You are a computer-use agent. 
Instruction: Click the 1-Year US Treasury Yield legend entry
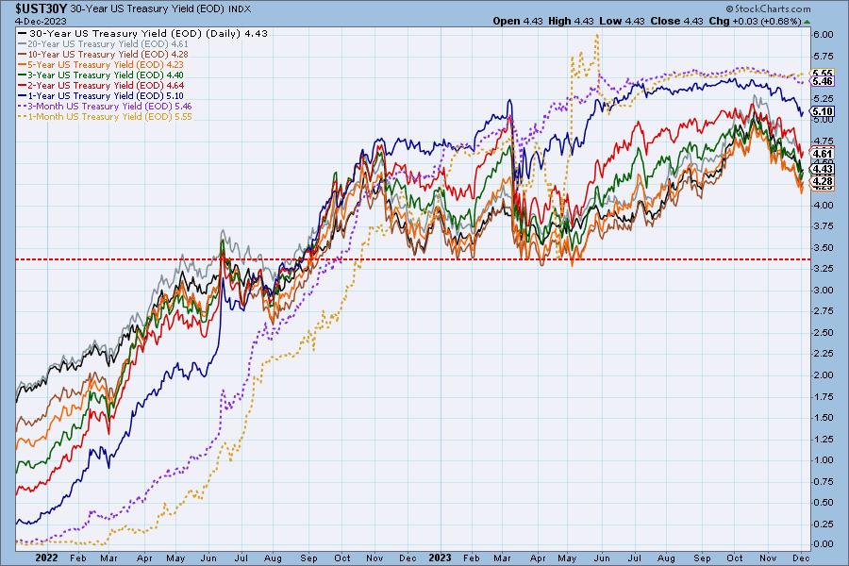tap(101, 95)
